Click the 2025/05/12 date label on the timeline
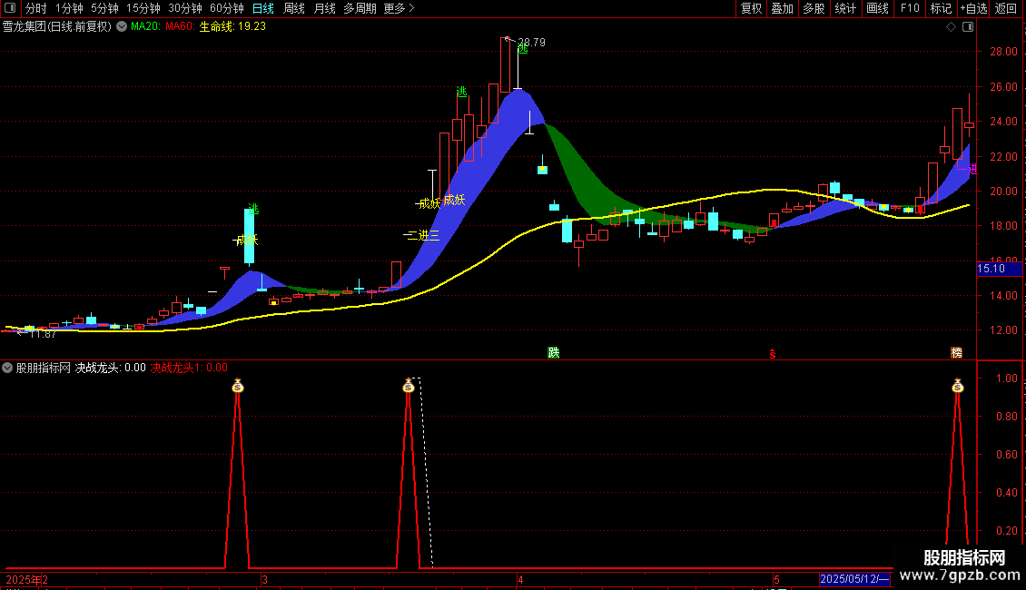This screenshot has height=590, width=1026. click(853, 578)
